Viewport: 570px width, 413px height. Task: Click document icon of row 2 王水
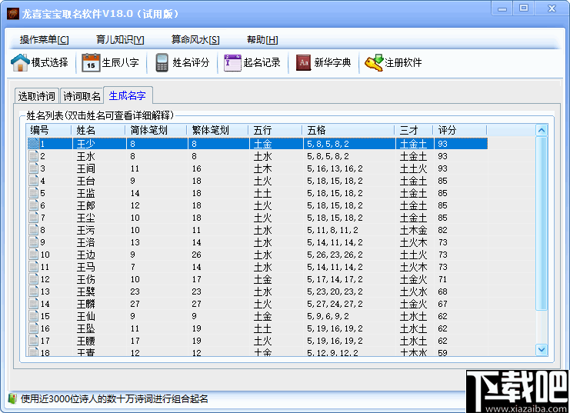click(33, 156)
